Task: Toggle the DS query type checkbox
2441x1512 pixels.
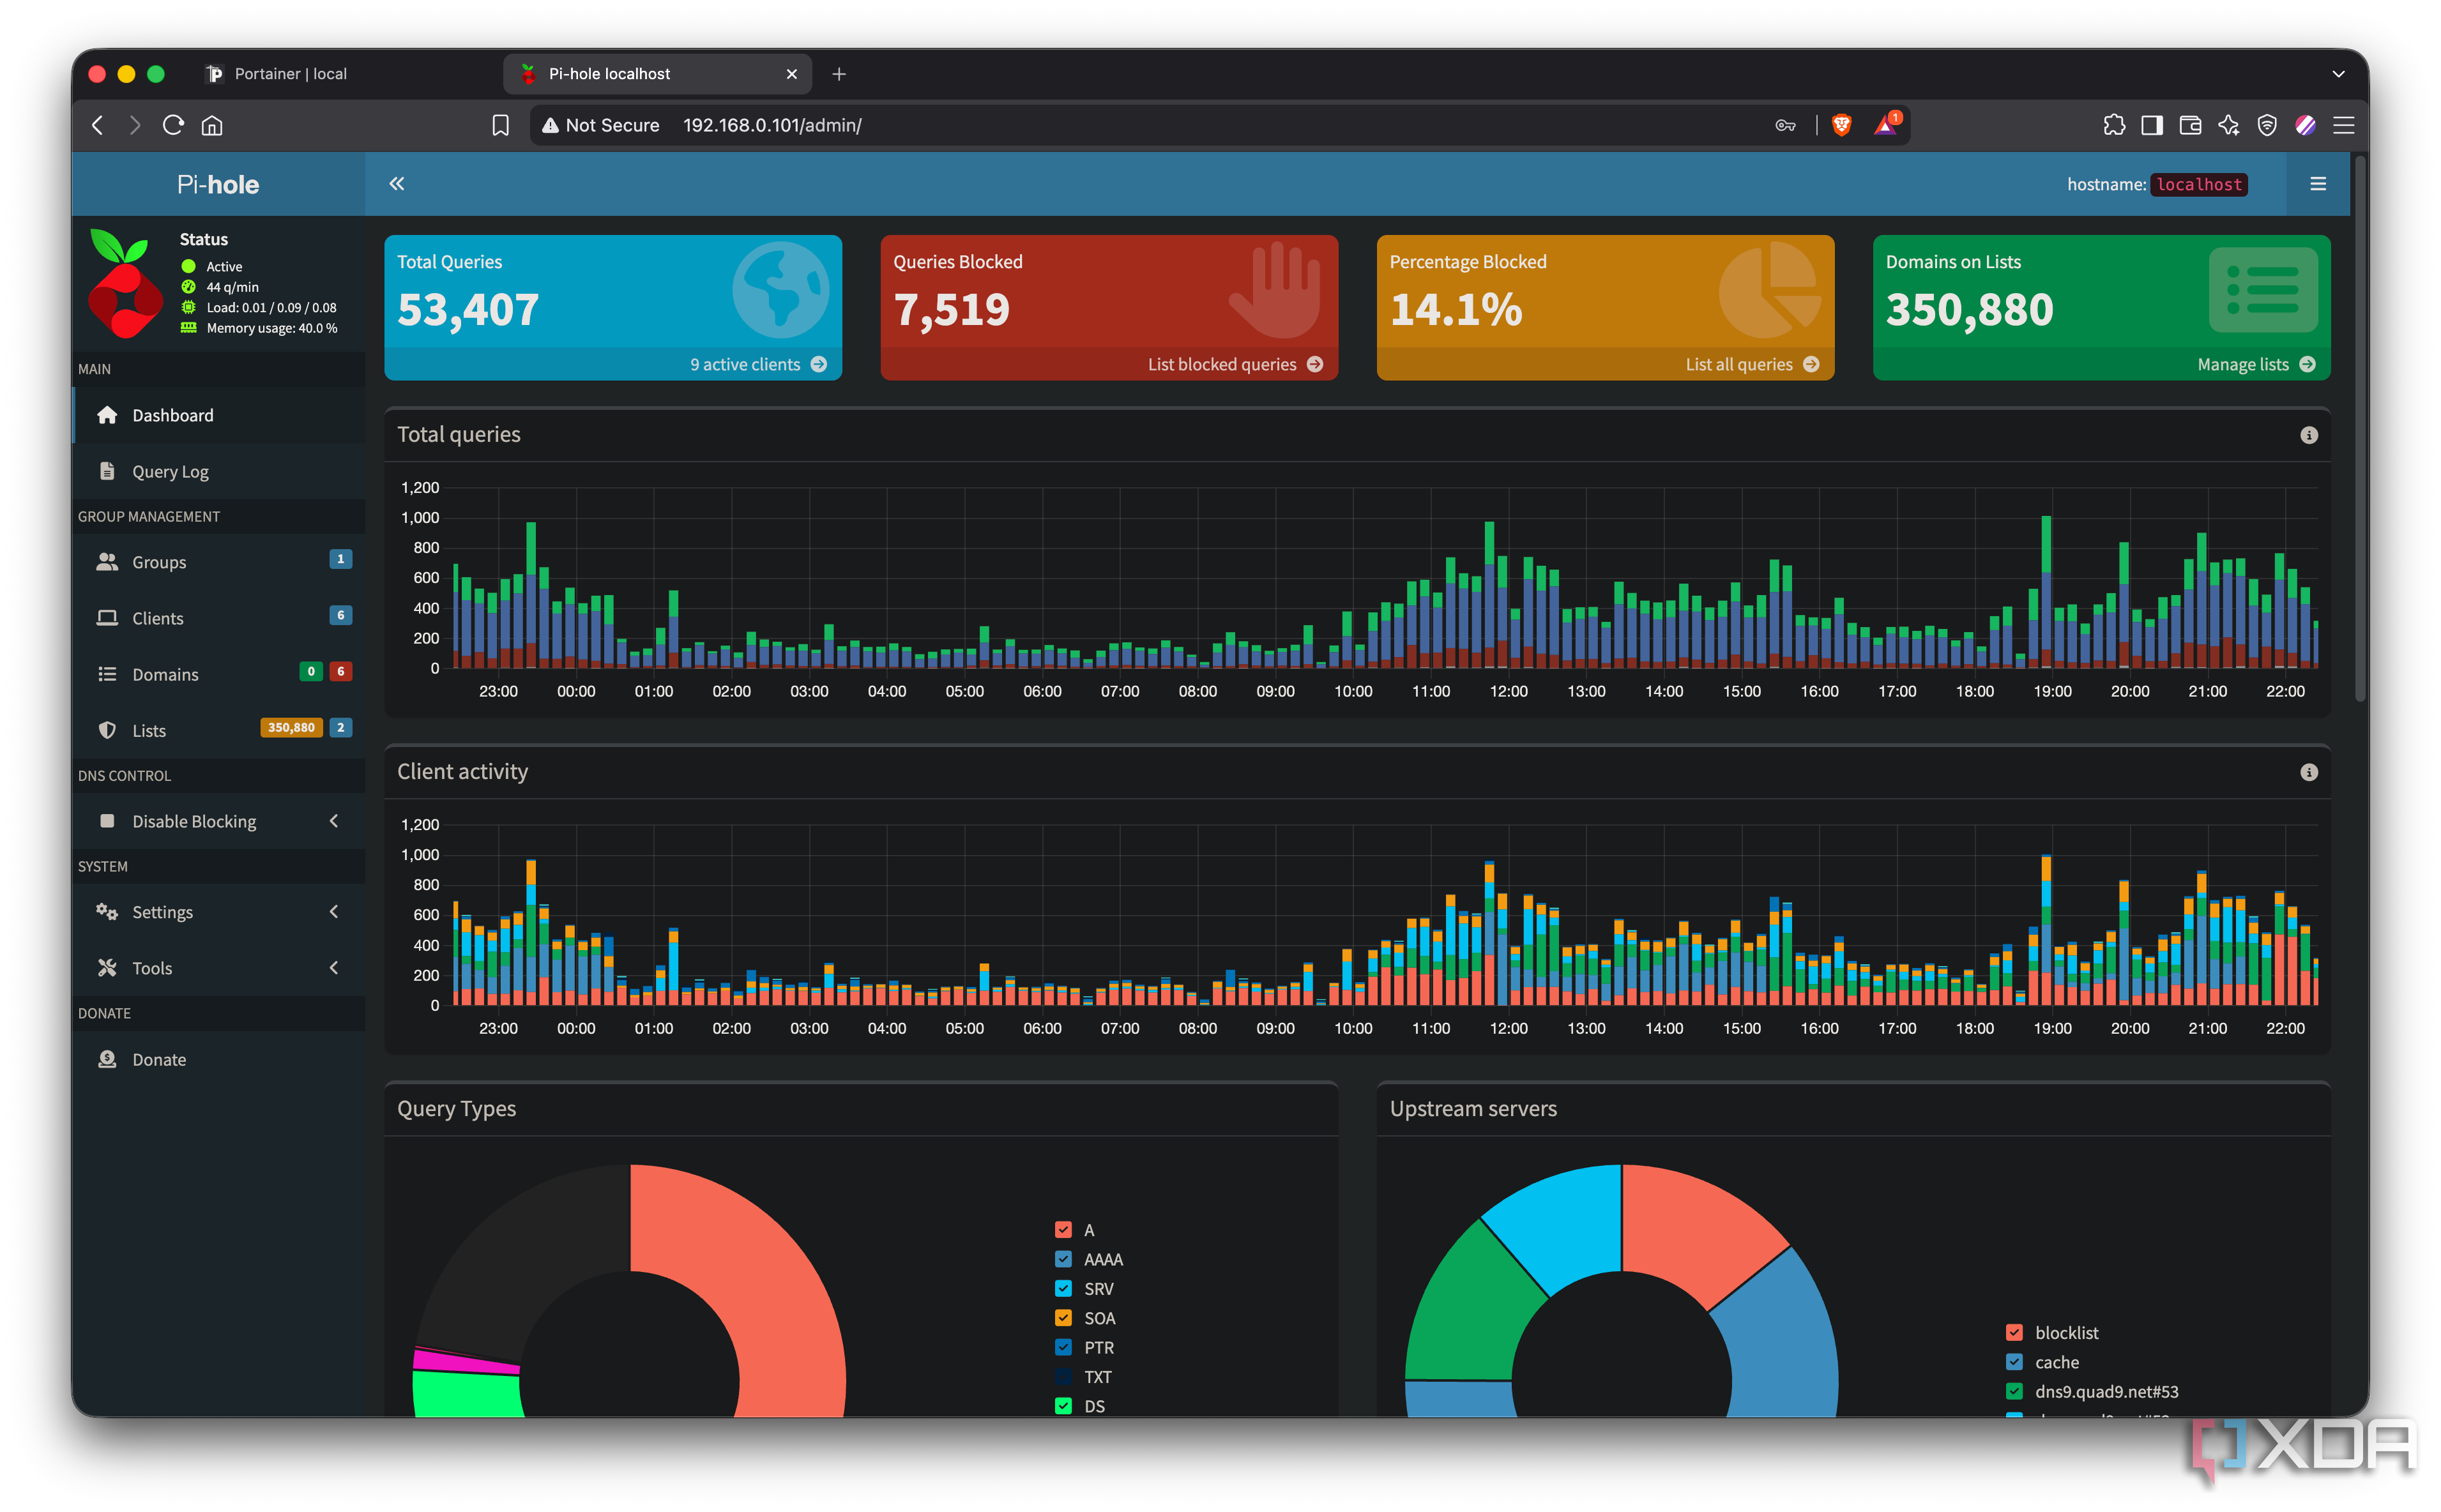Action: (1063, 1406)
